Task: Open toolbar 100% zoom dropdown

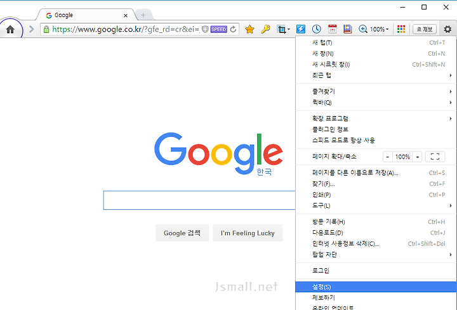Action: click(x=379, y=29)
